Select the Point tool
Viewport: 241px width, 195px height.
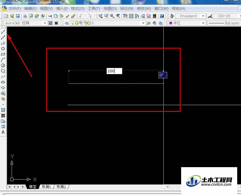[x=3, y=105]
